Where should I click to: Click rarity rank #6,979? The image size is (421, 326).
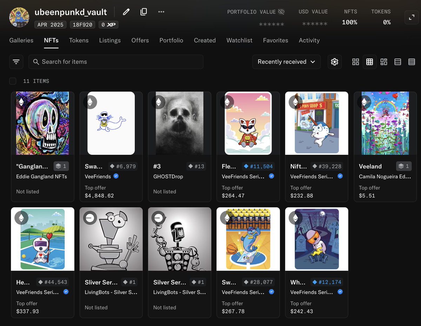click(x=122, y=166)
